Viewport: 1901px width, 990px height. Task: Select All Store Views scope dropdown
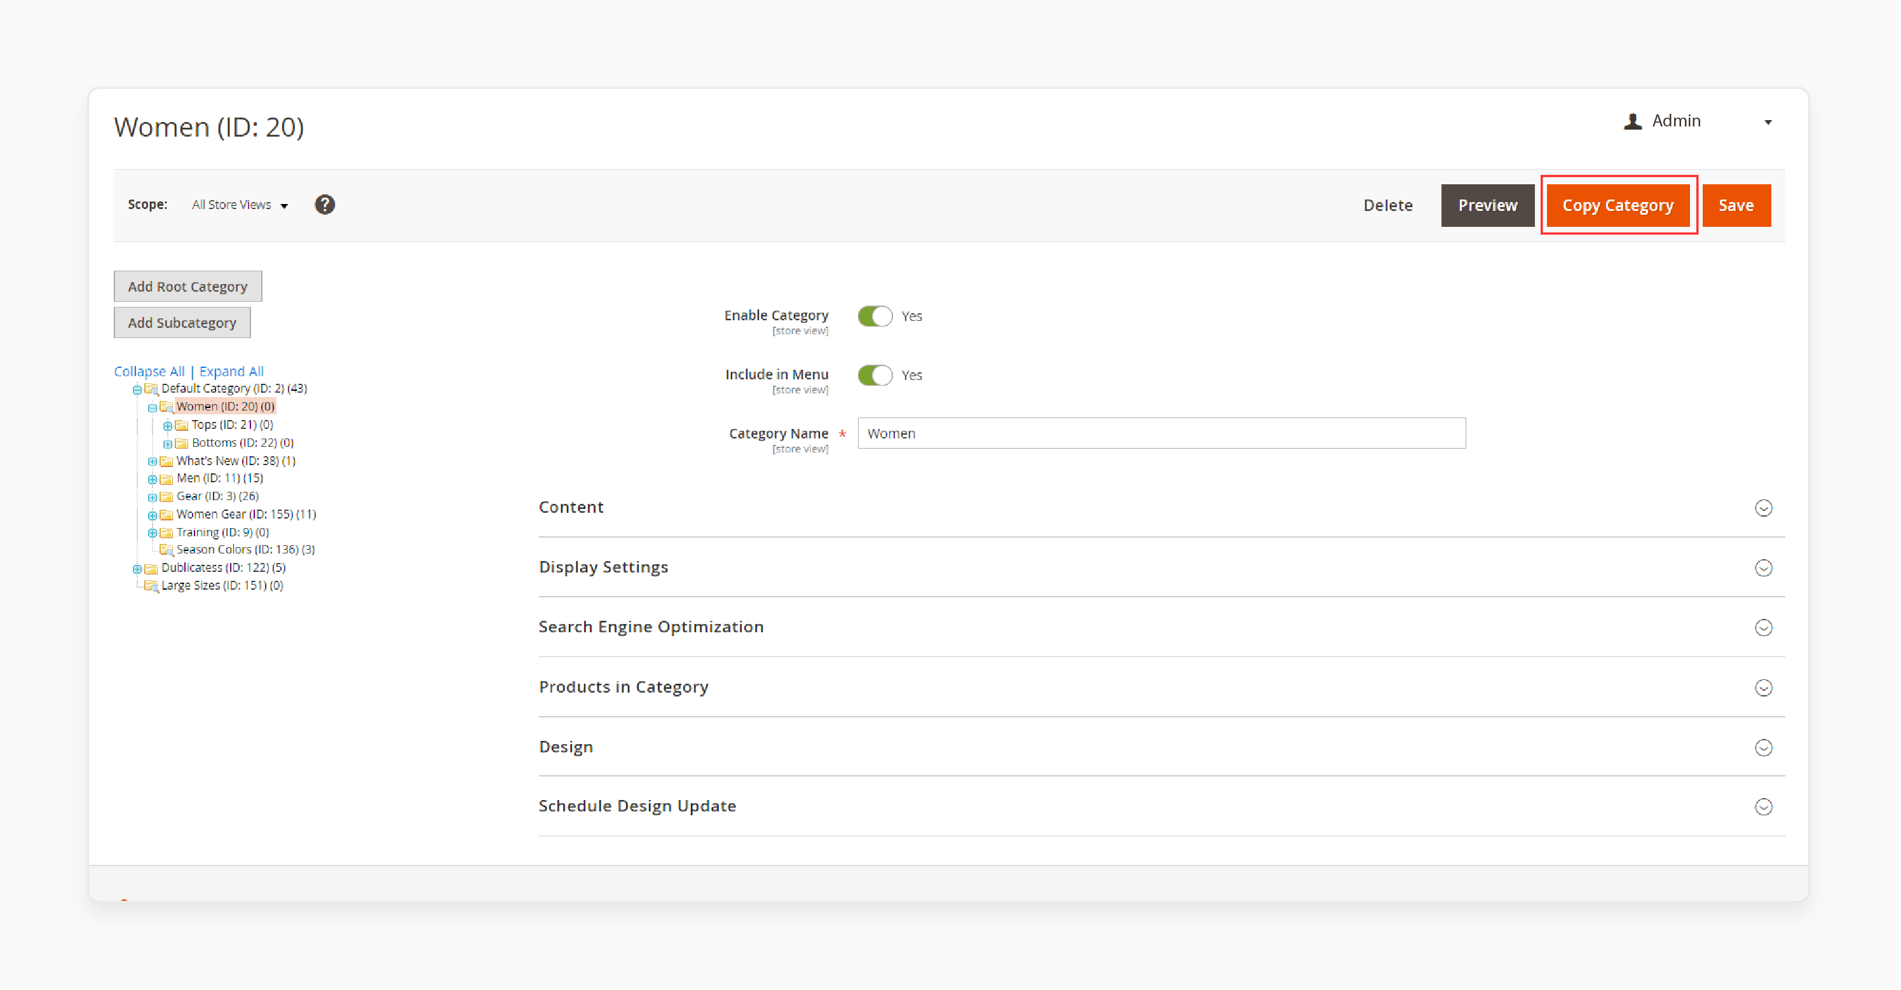point(239,205)
